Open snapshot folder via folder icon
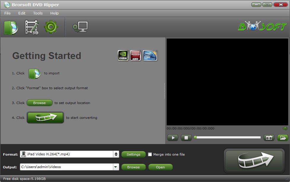 point(282,138)
